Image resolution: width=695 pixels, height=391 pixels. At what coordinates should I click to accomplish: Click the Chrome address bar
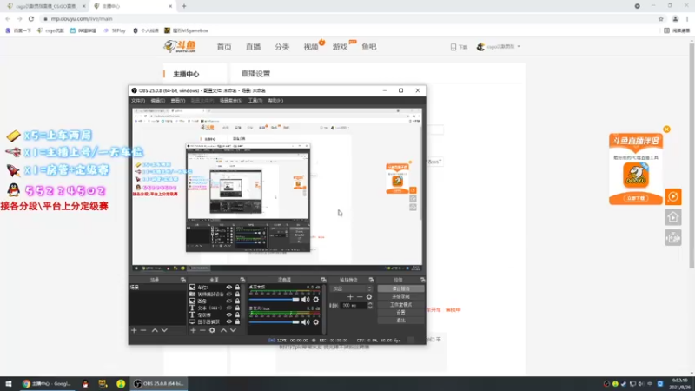pos(350,18)
